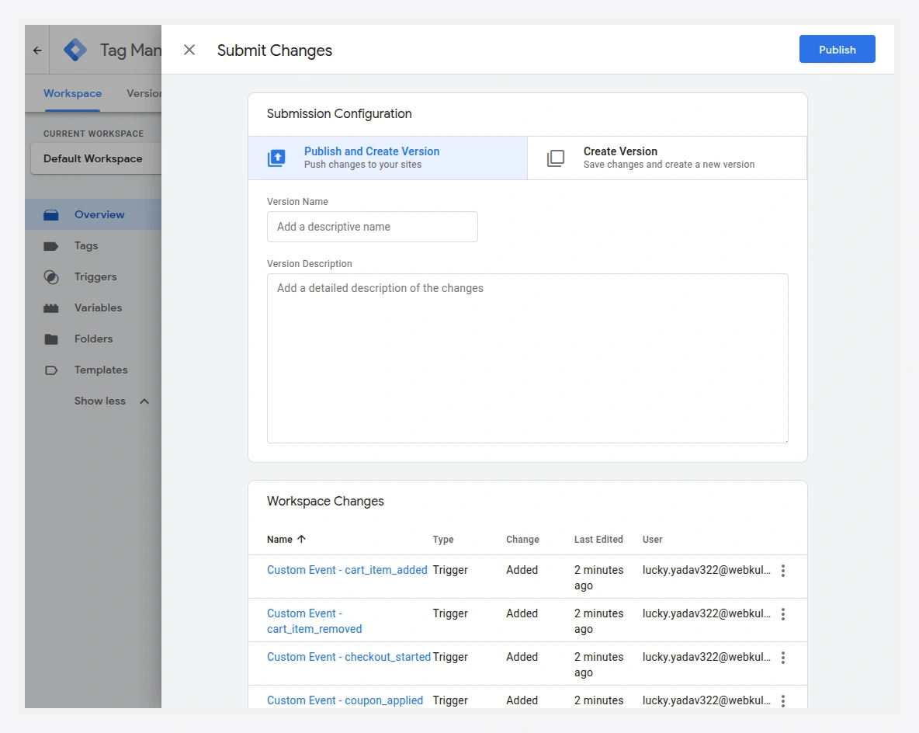Open the Overview menu item
Image resolution: width=919 pixels, height=733 pixels.
(93, 214)
